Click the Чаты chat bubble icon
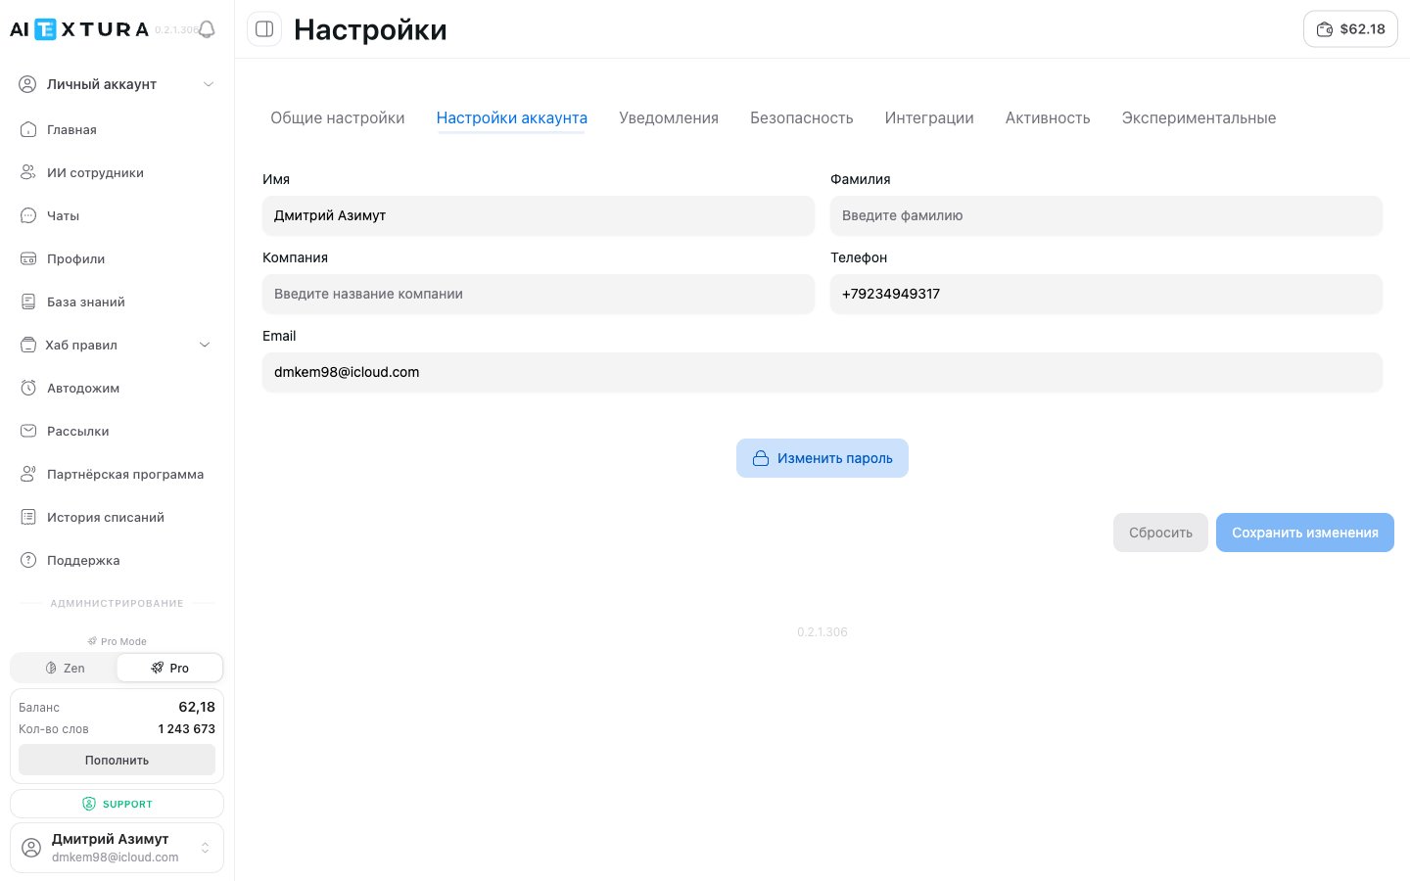This screenshot has width=1410, height=881. coord(28,215)
